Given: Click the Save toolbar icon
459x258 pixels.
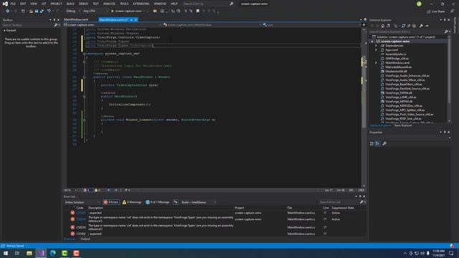Looking at the screenshot, I should pos(37,11).
